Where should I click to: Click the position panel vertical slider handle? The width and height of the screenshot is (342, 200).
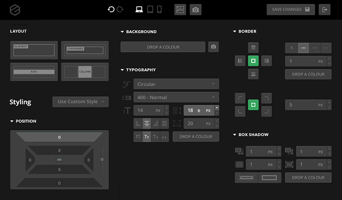pos(102,159)
